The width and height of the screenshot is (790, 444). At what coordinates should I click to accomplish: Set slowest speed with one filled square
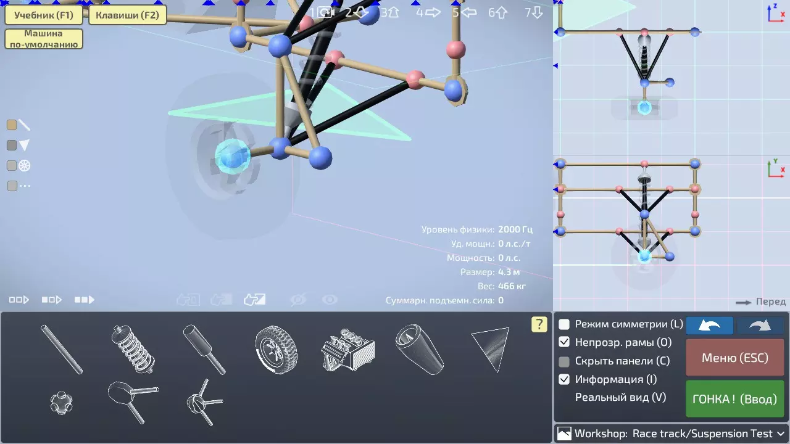point(19,300)
